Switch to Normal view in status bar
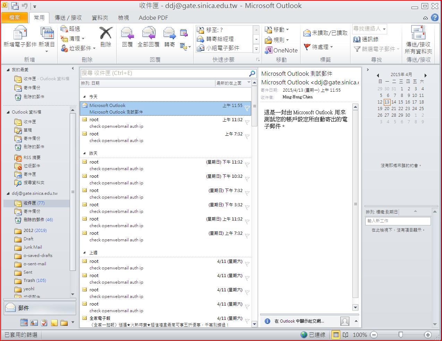Screen dimensions: 442x341 point(335,335)
